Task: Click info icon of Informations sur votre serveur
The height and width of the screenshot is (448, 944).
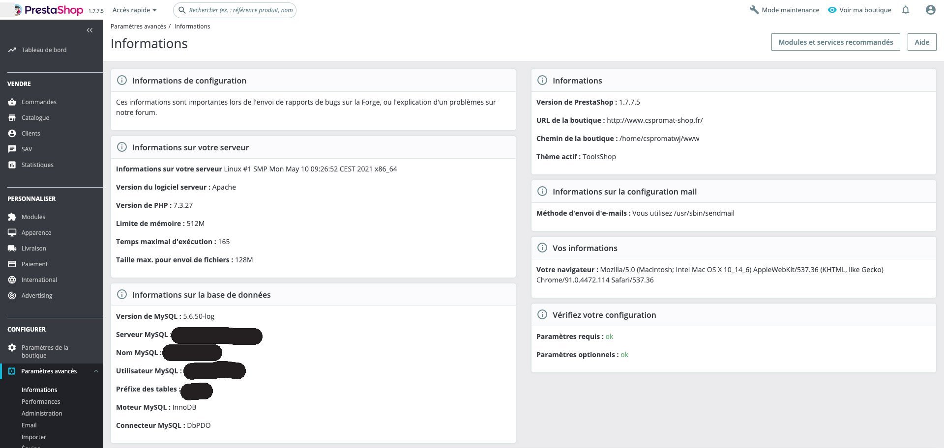Action: click(x=122, y=147)
